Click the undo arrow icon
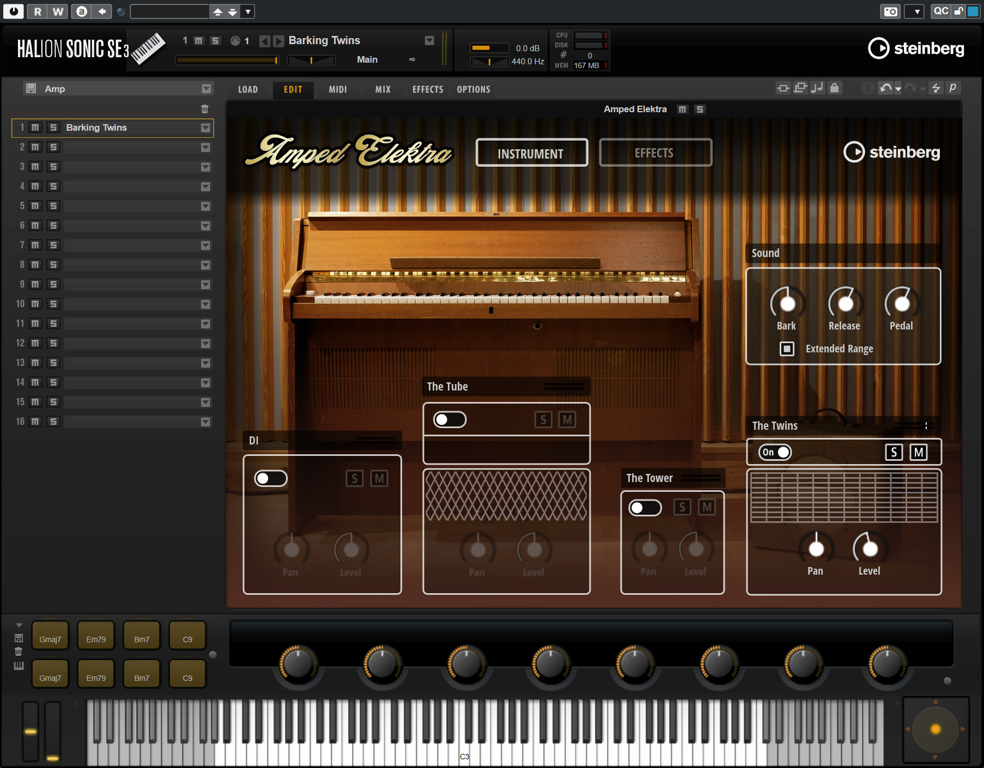 point(885,88)
